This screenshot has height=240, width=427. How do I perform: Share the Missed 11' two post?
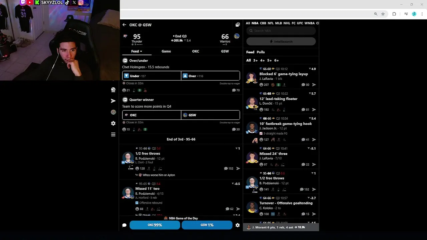click(238, 209)
